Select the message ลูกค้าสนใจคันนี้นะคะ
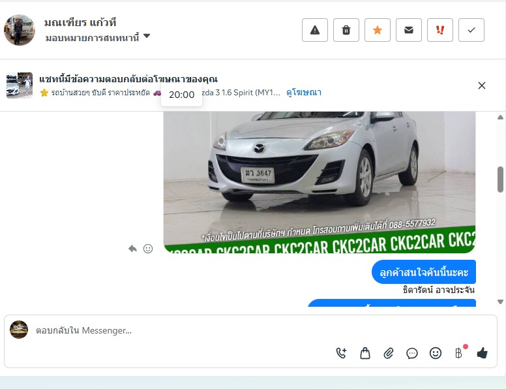This screenshot has height=389, width=506. (424, 272)
